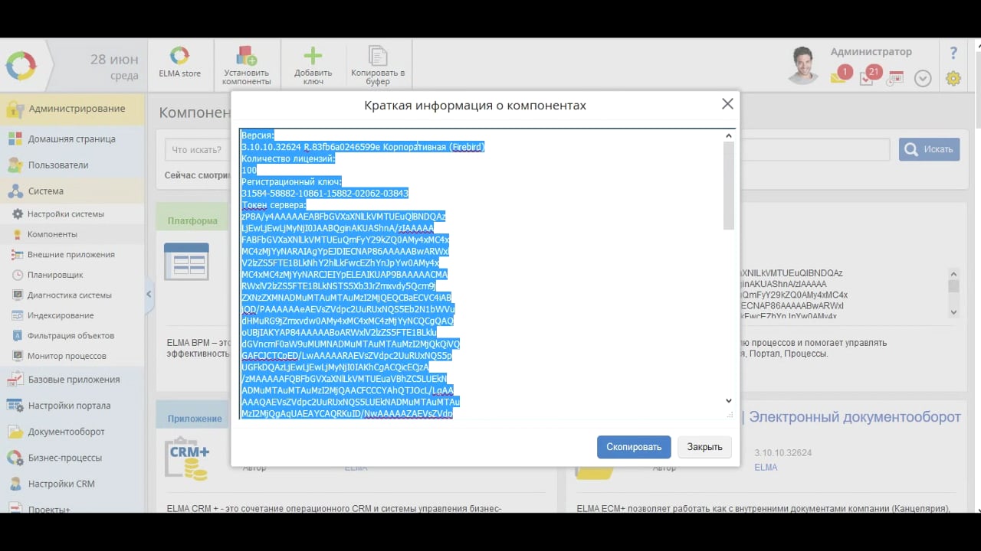Open Документооборот in sidebar
Image resolution: width=981 pixels, height=551 pixels.
tap(72, 432)
